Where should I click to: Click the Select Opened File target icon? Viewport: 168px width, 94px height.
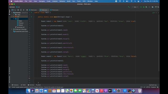(18, 10)
